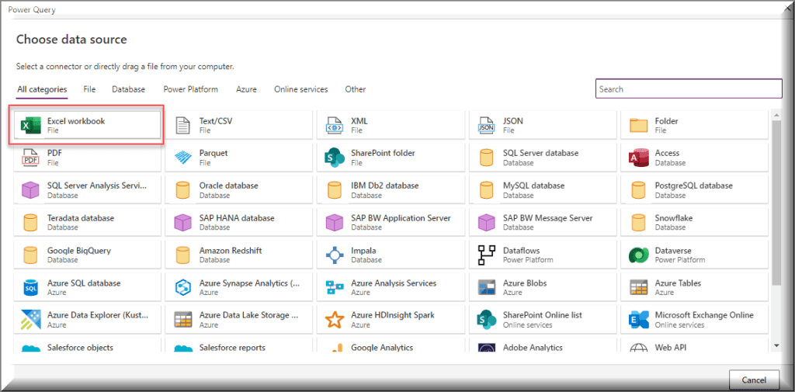Select the Azure Blobs icon
Viewport: 795px width, 392px height.
coord(487,287)
